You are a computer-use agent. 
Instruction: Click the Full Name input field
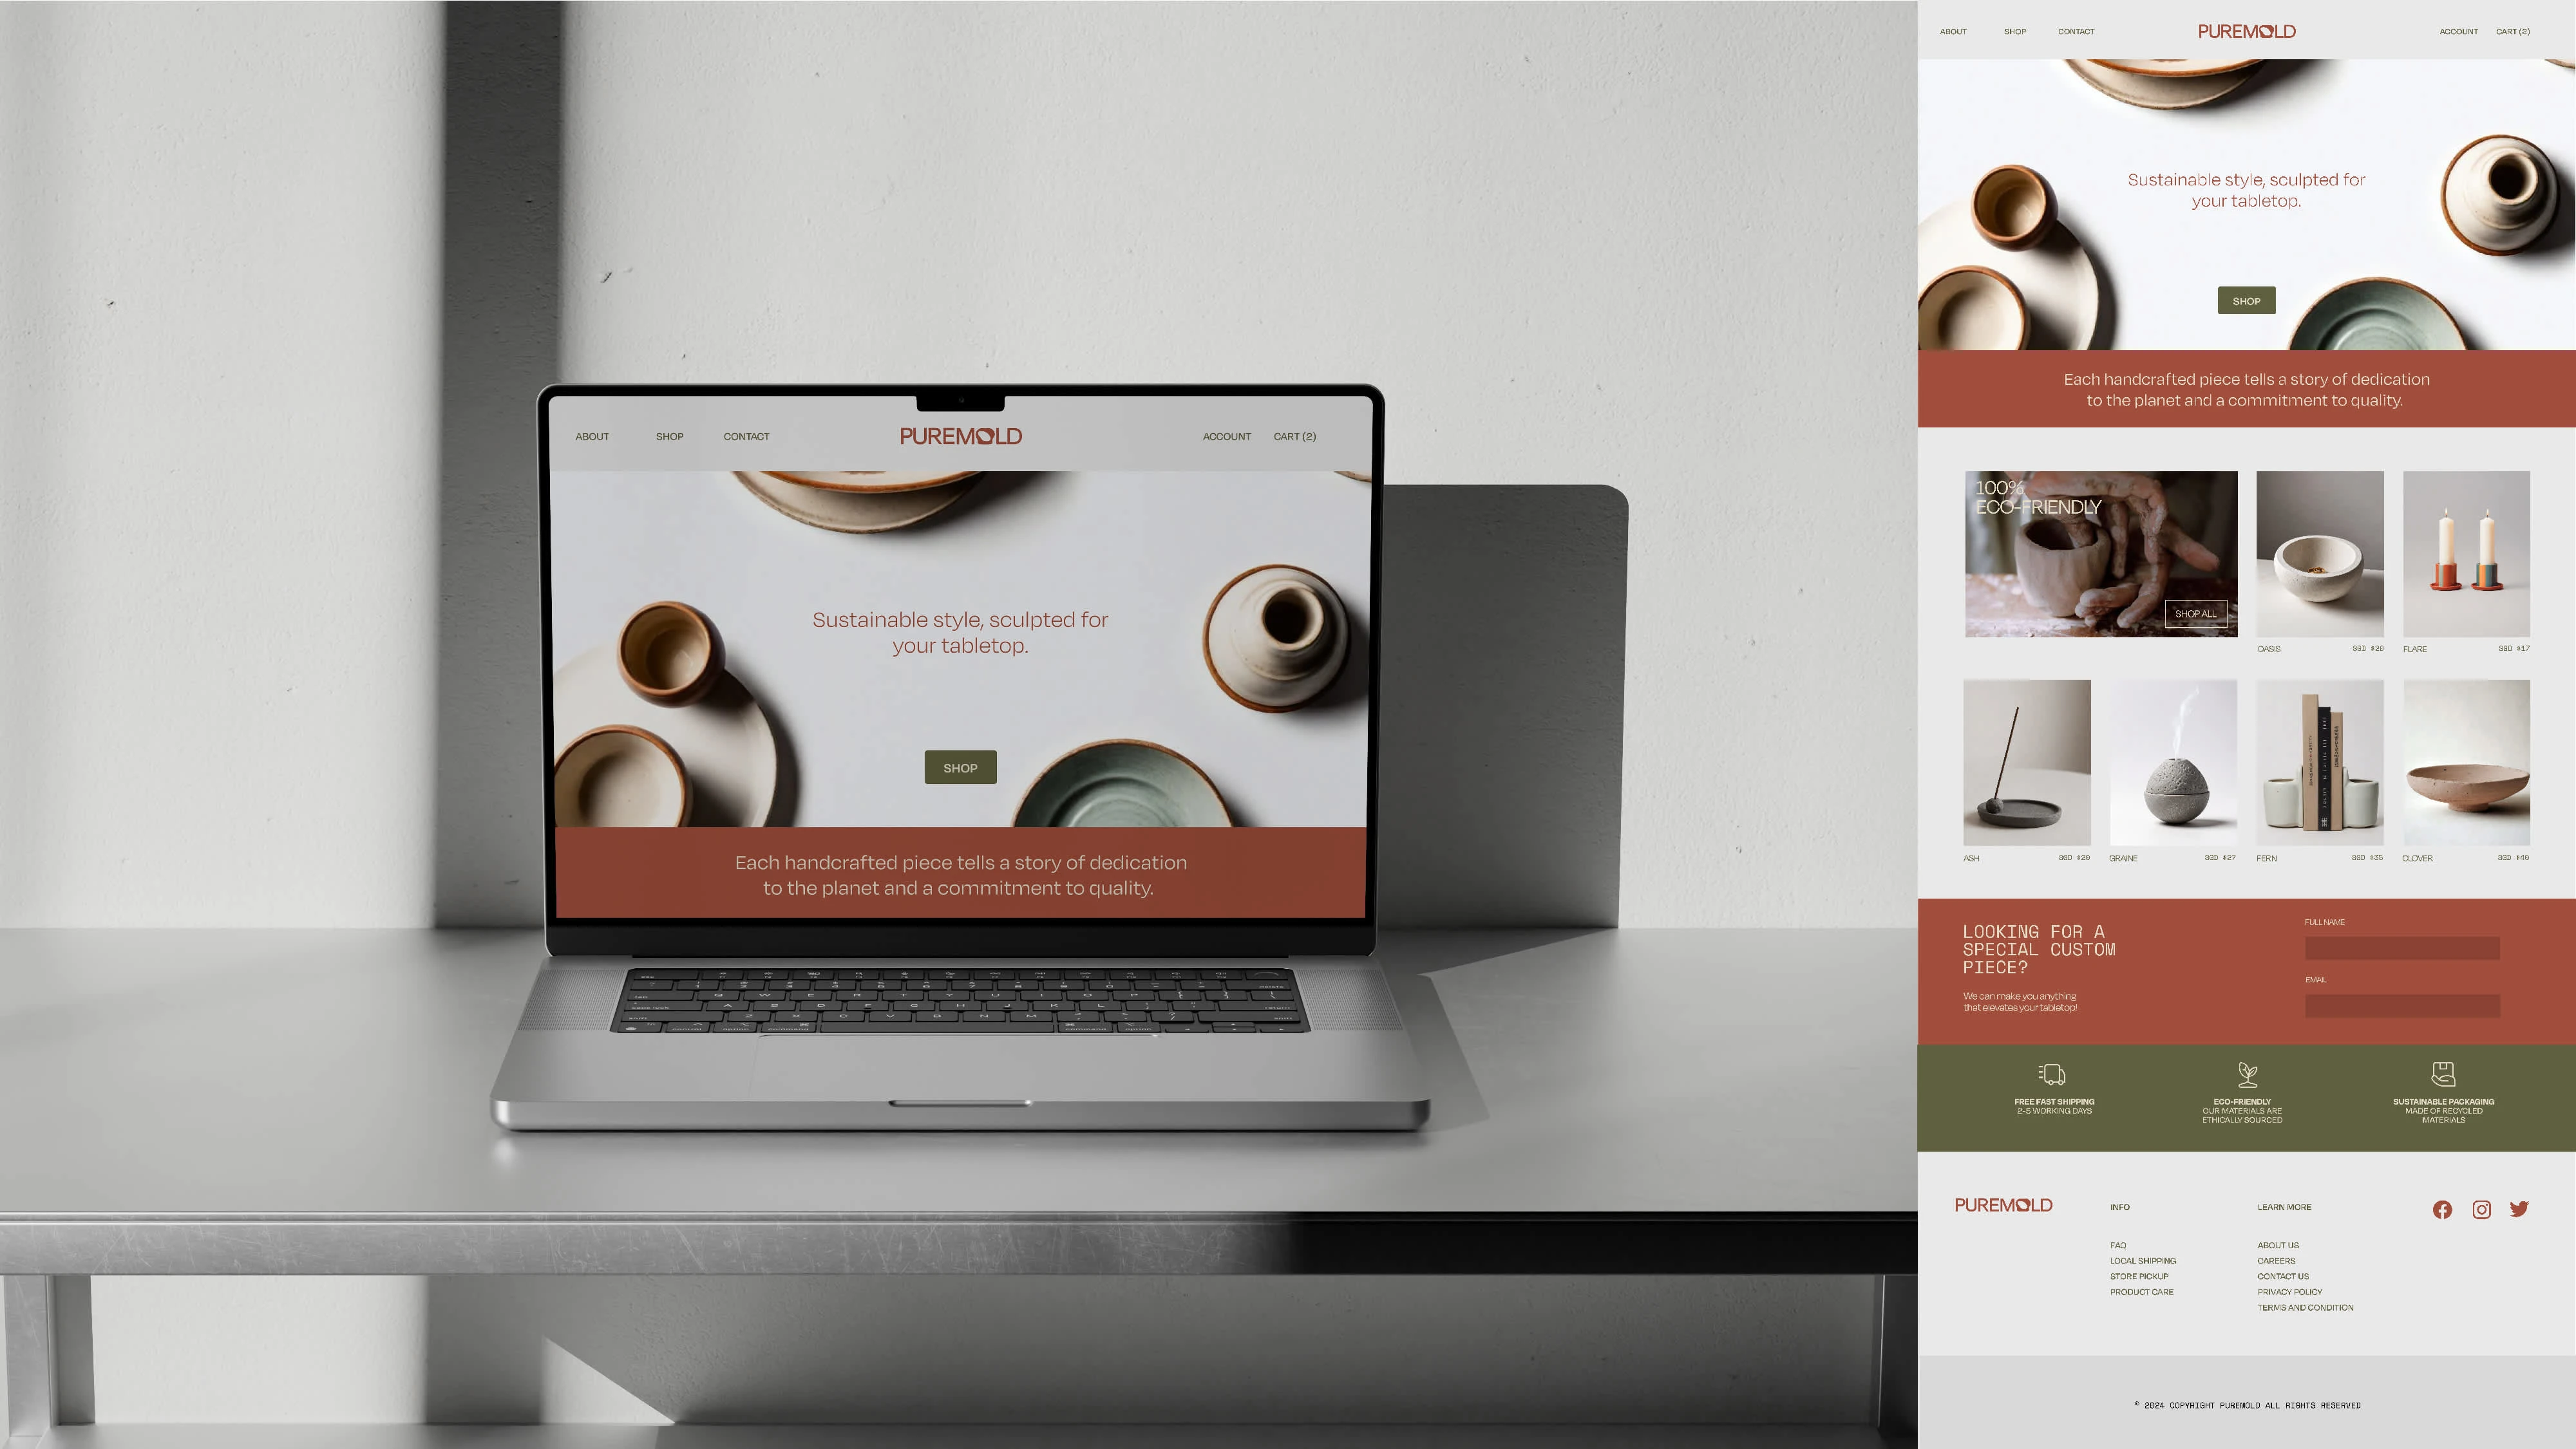[2401, 946]
